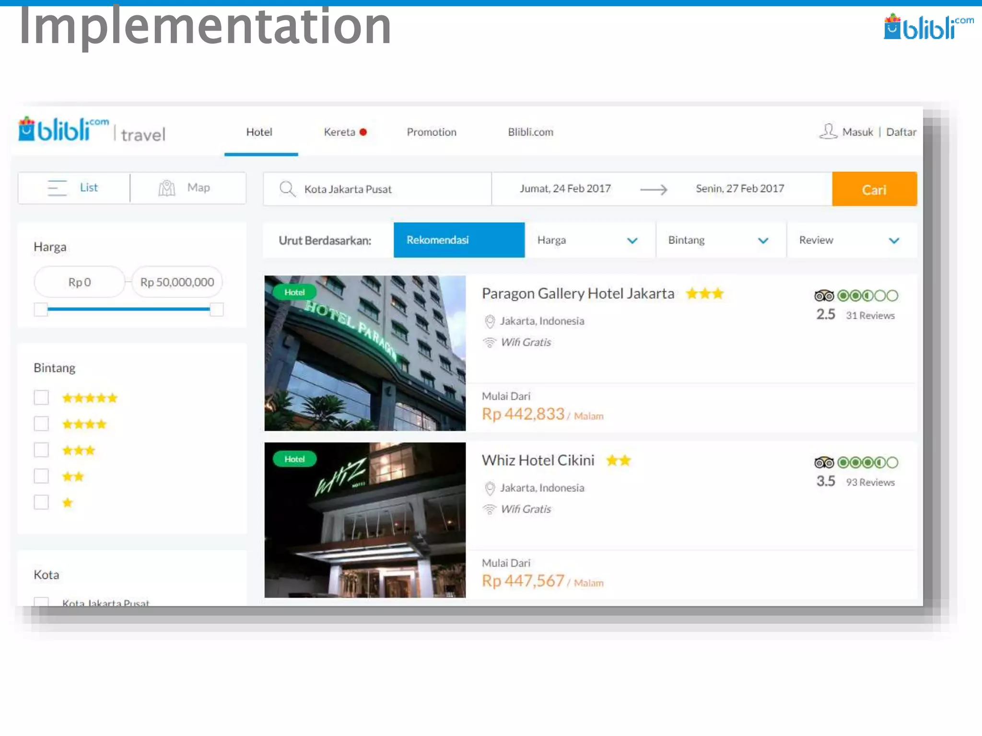Open check-in date Jumat, 24 Feb 2017
This screenshot has height=736, width=982.
point(565,189)
